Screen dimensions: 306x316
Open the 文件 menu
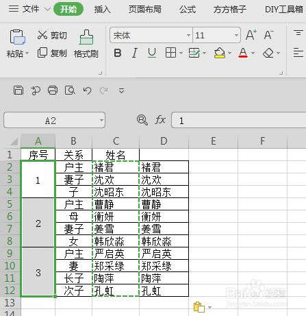[31, 9]
